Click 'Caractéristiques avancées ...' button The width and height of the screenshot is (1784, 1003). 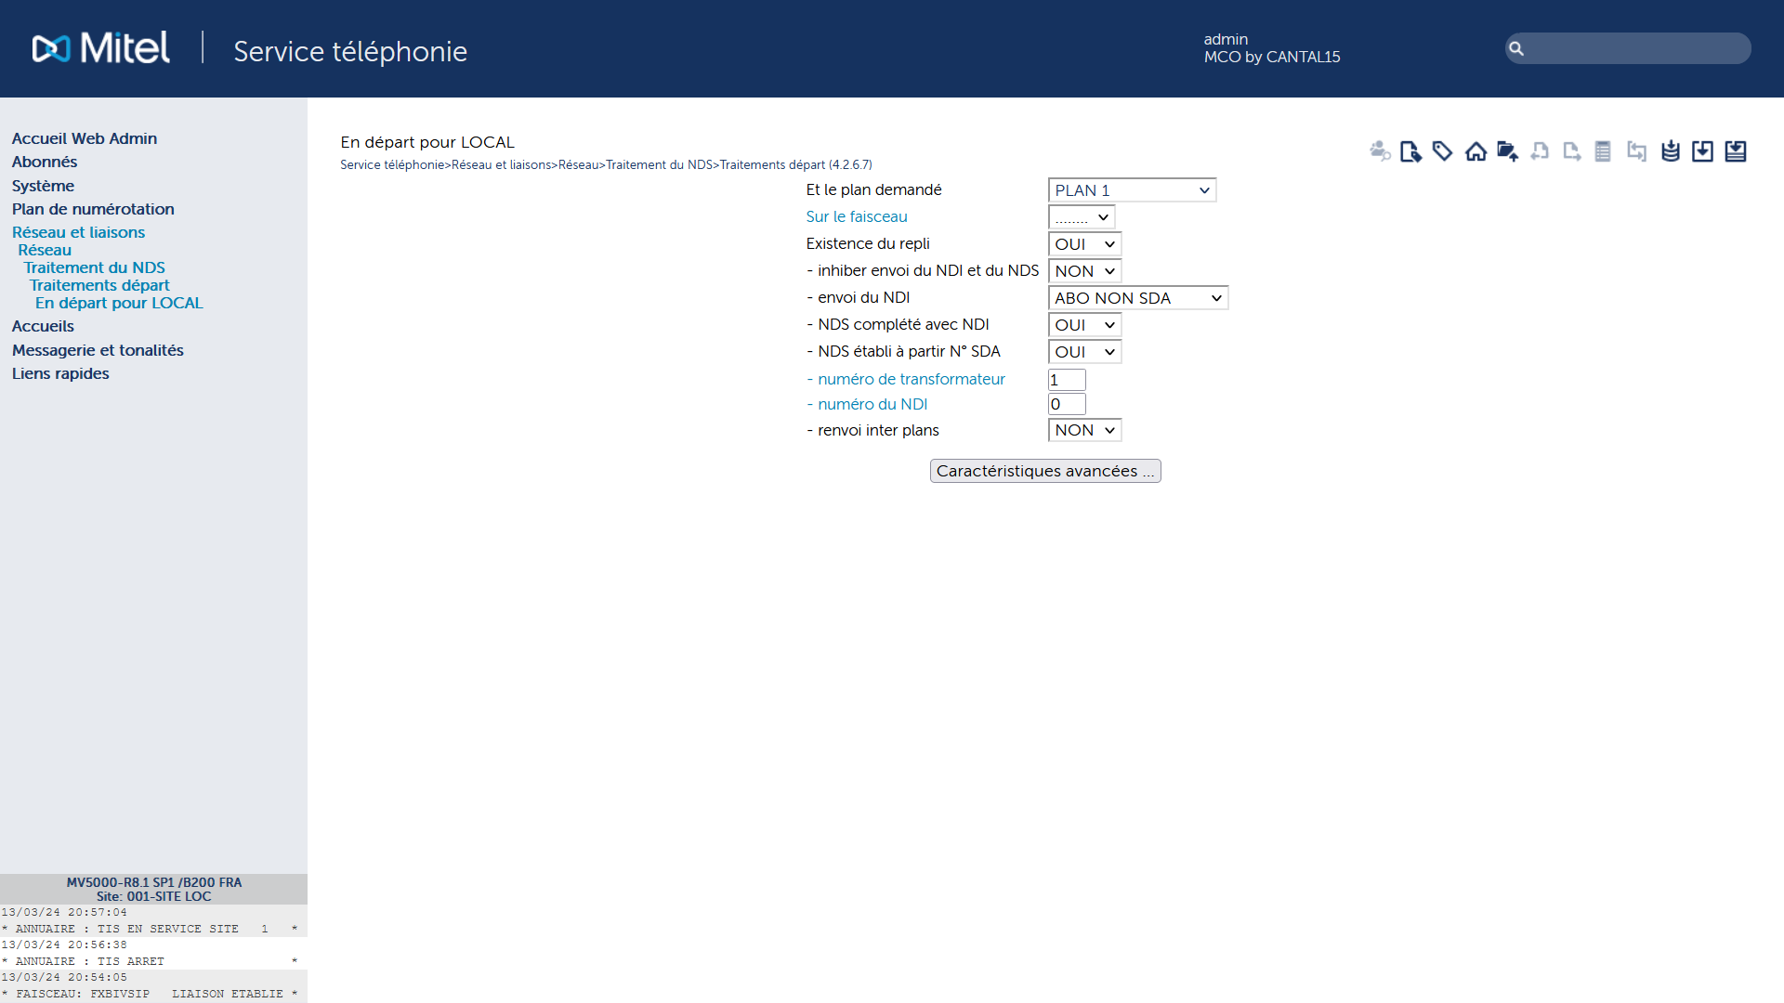1045,471
